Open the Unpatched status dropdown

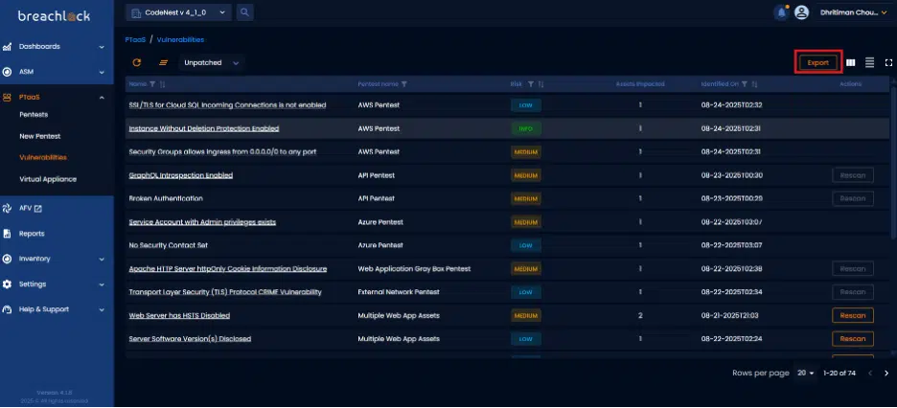tap(212, 63)
